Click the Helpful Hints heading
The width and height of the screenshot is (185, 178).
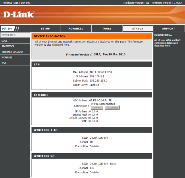[x=163, y=35]
